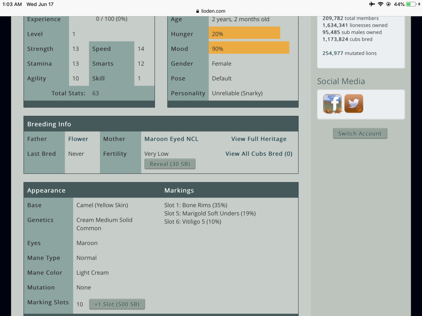Select the base value Camel (Yellow Skin)
Image resolution: width=422 pixels, height=316 pixels.
(102, 205)
